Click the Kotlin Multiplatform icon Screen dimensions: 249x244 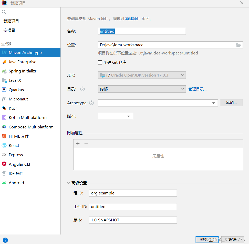coord(4,117)
